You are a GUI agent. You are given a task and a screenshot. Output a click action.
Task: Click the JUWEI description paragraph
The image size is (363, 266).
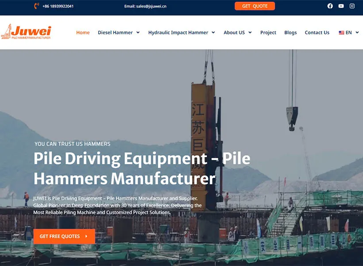pos(117,205)
